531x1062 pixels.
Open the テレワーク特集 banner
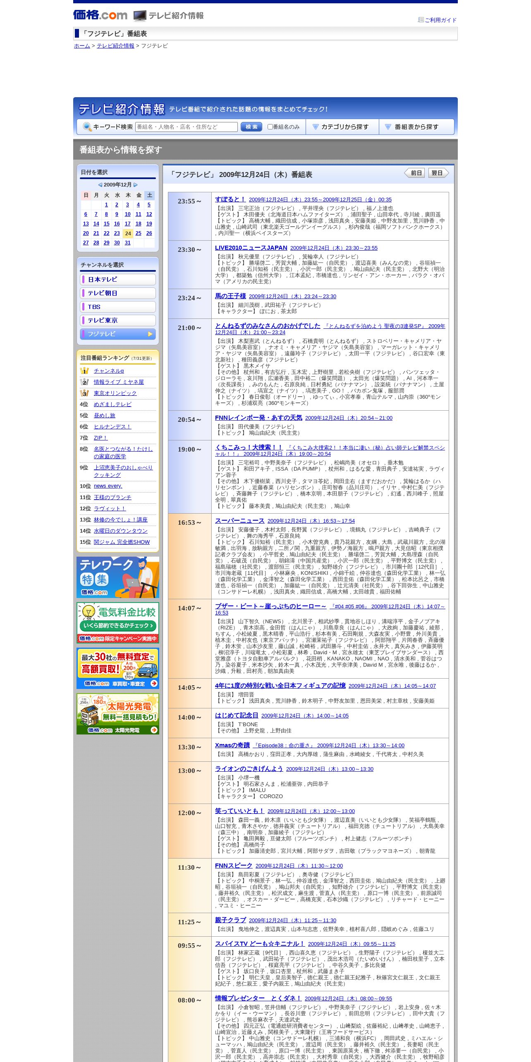118,577
